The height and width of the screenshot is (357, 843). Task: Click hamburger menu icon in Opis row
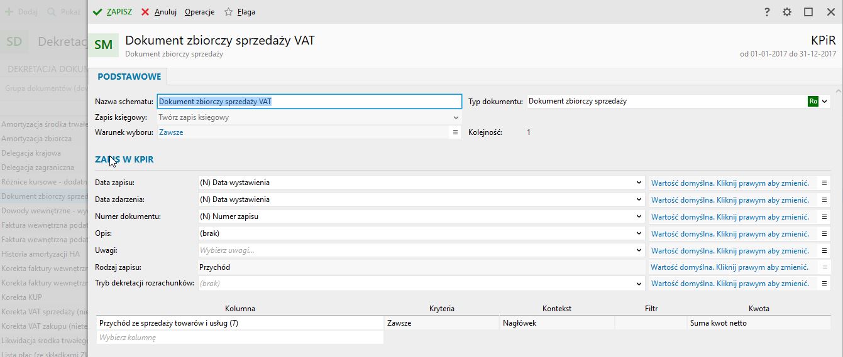(x=825, y=233)
